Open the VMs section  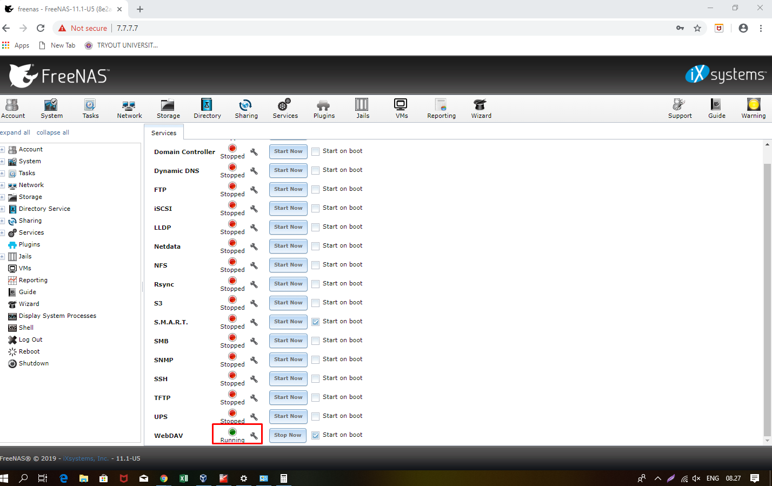coord(401,108)
